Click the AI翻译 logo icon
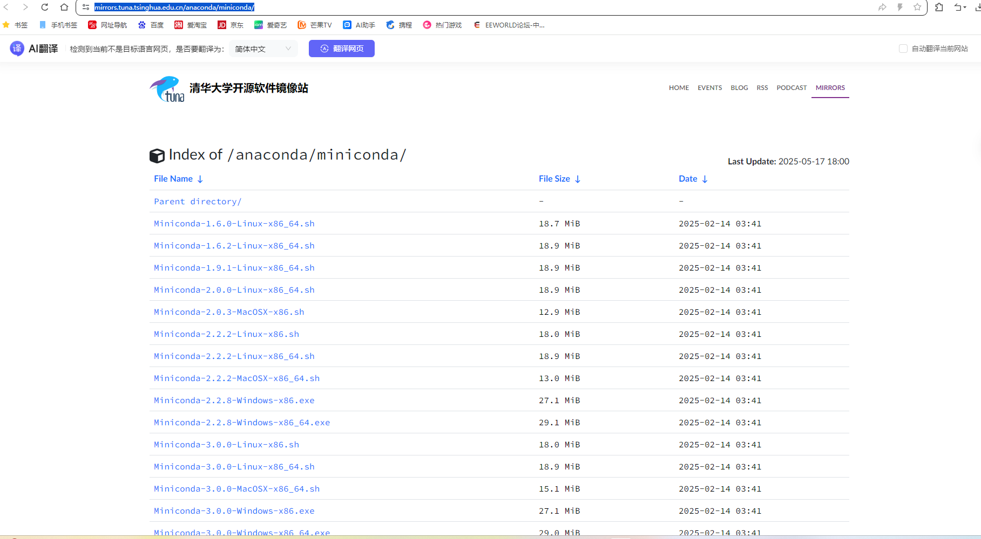This screenshot has height=539, width=981. click(x=17, y=49)
